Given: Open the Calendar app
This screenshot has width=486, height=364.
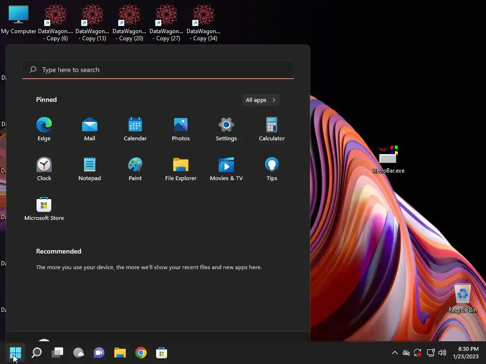Looking at the screenshot, I should tap(135, 129).
